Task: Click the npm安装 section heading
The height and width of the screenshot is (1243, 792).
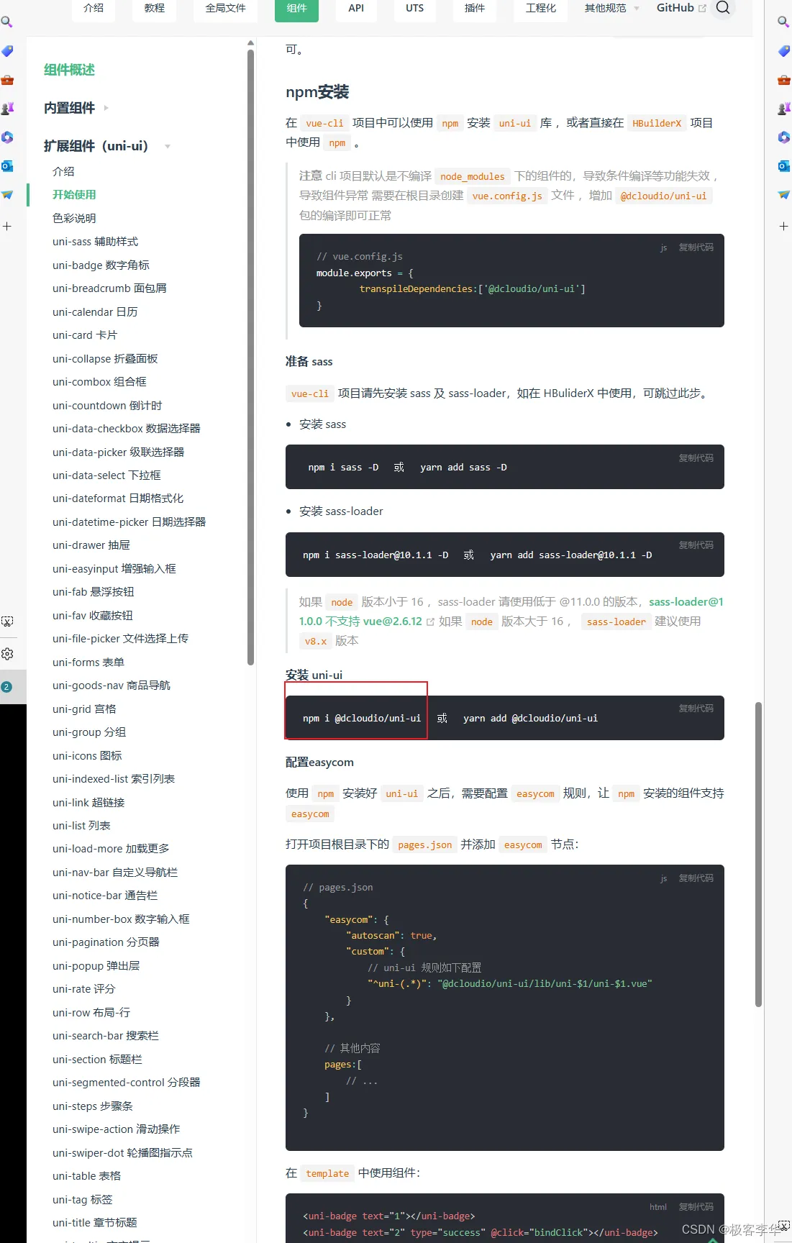Action: point(317,92)
